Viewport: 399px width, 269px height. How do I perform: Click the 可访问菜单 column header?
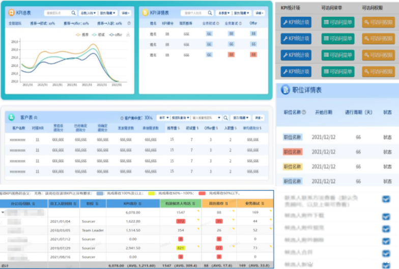337,8
